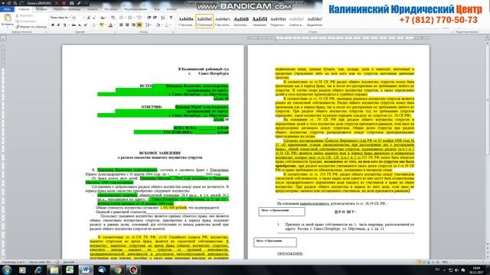Click the Copy (Копировать) command

point(26,21)
